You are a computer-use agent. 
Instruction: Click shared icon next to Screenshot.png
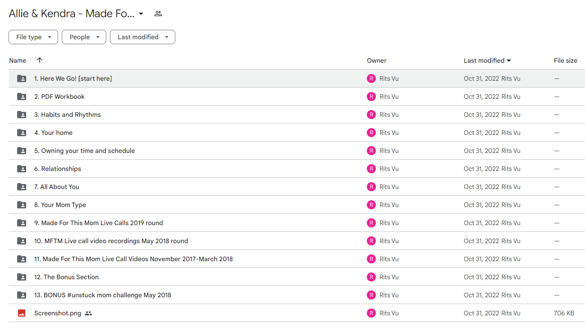tap(88, 313)
